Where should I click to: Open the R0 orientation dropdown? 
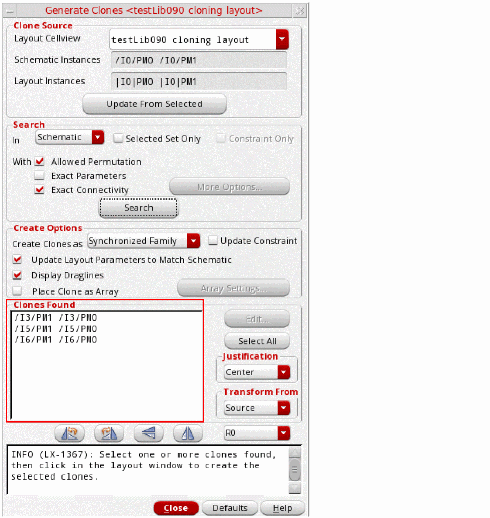(x=283, y=433)
